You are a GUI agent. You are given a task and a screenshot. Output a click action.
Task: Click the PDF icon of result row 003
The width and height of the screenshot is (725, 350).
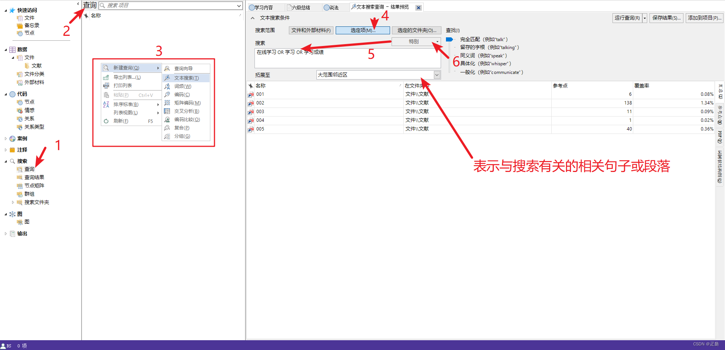[251, 112]
